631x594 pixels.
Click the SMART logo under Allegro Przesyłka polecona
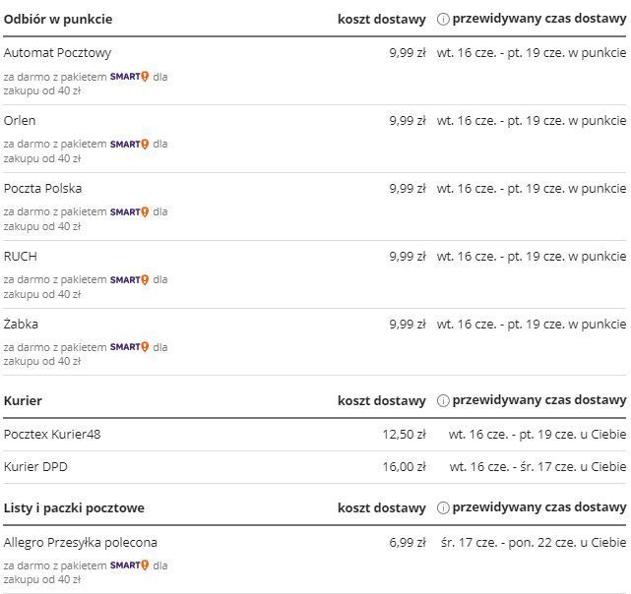coord(129,565)
